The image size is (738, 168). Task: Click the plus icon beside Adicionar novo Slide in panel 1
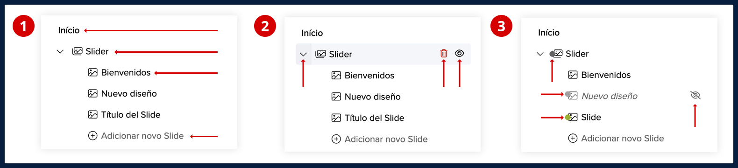tap(92, 136)
